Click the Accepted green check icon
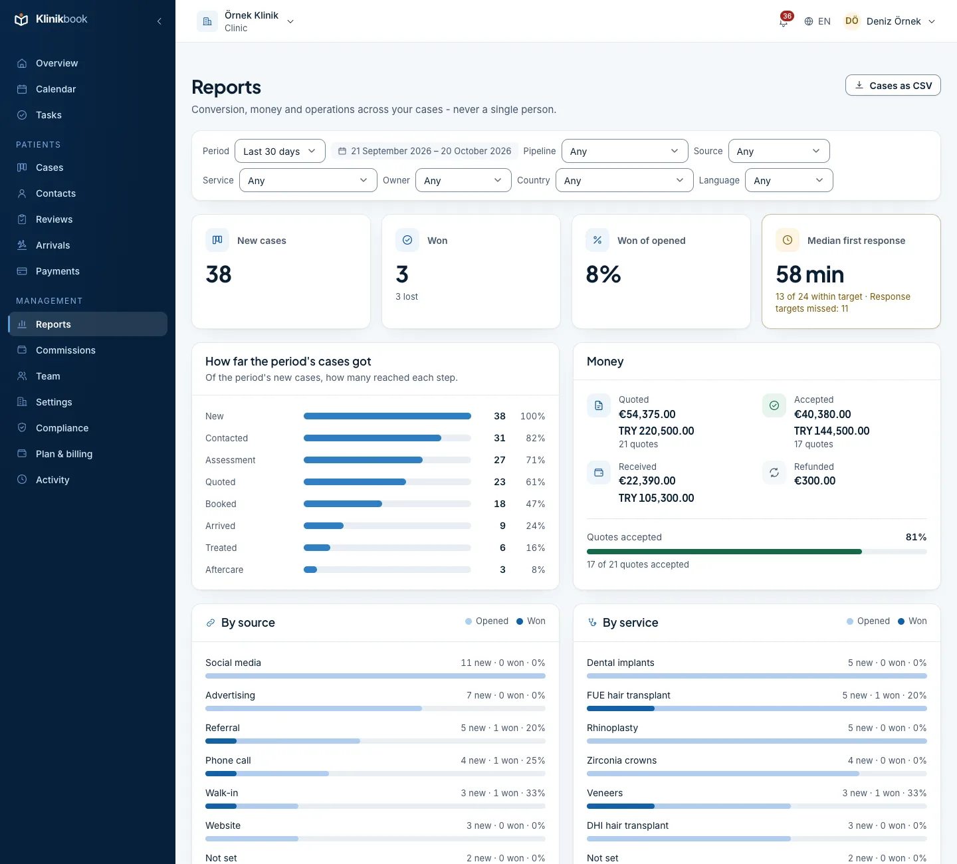957x864 pixels. [x=774, y=405]
